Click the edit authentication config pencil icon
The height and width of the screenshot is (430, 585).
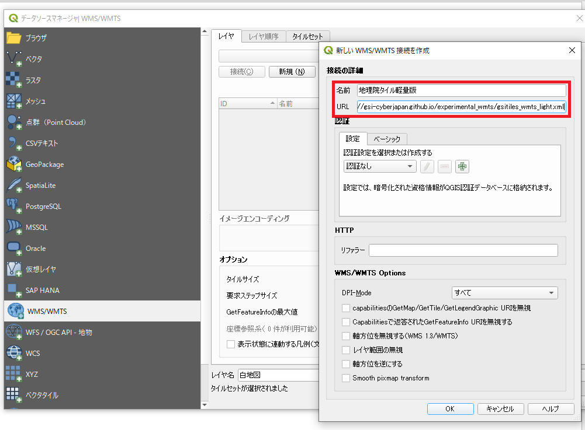427,166
